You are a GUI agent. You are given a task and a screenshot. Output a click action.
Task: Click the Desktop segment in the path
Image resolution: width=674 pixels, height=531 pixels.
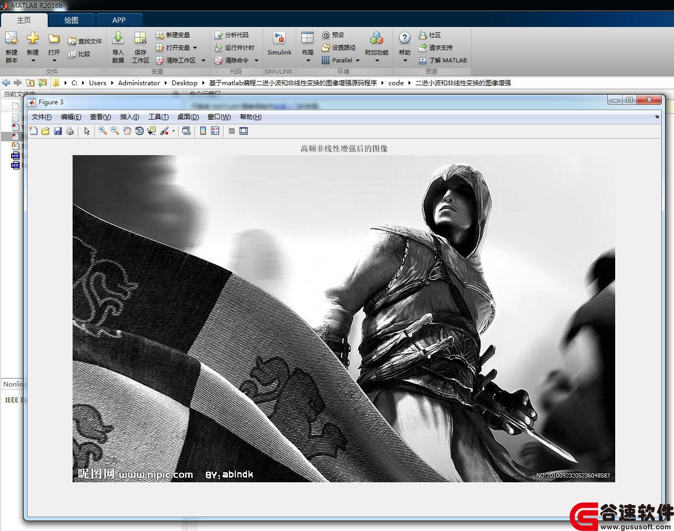pyautogui.click(x=184, y=83)
